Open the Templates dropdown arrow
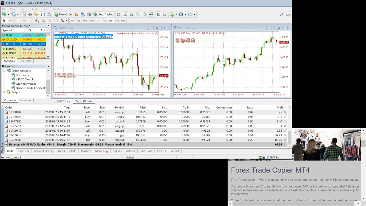 194,14
